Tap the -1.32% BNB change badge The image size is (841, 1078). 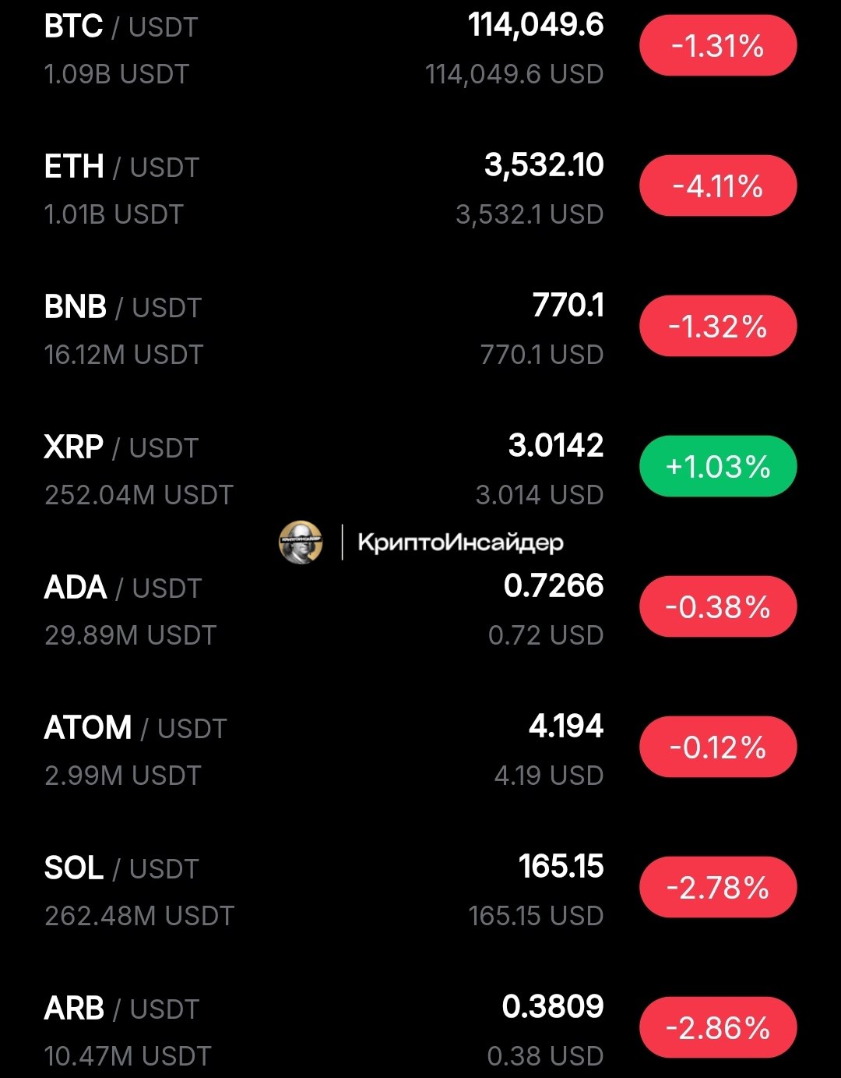[718, 327]
